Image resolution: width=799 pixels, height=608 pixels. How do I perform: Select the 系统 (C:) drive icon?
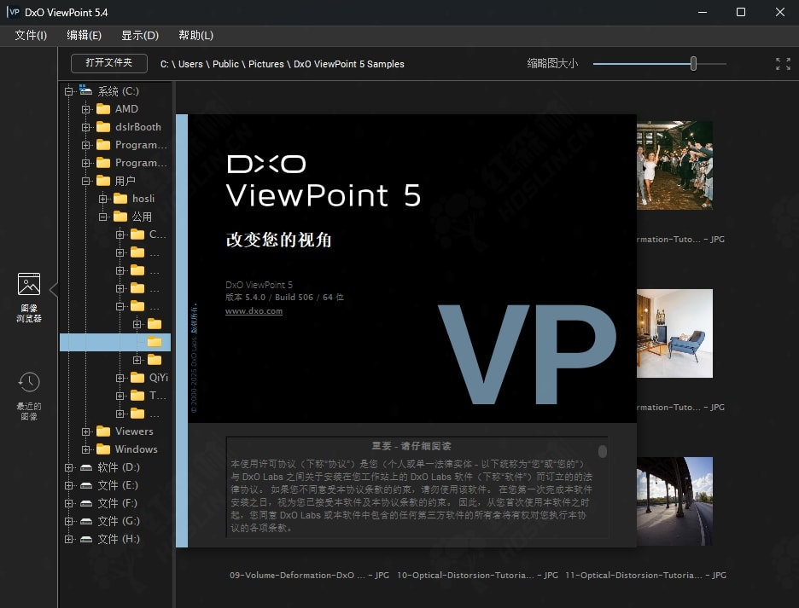click(85, 90)
